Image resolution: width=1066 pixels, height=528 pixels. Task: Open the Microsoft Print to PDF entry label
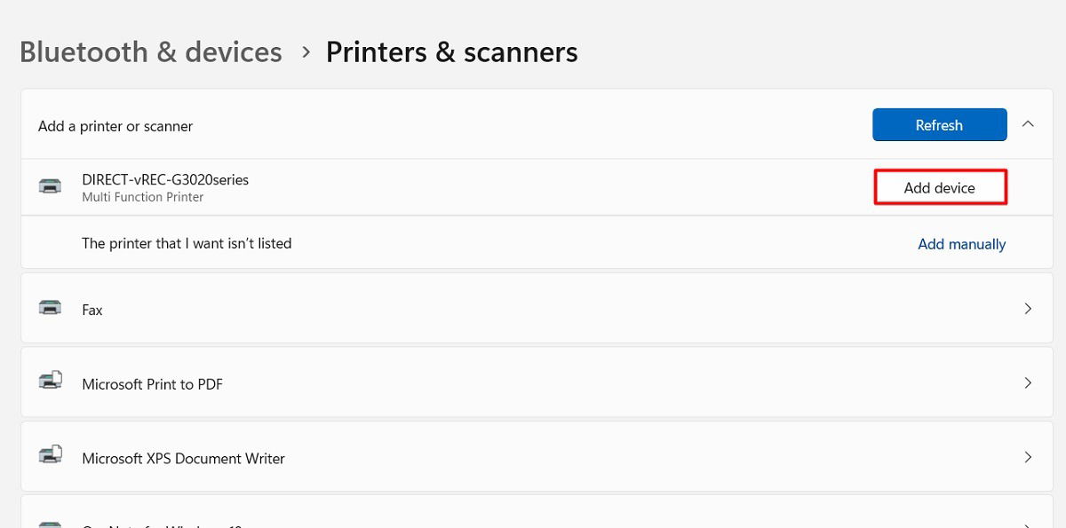click(x=152, y=384)
